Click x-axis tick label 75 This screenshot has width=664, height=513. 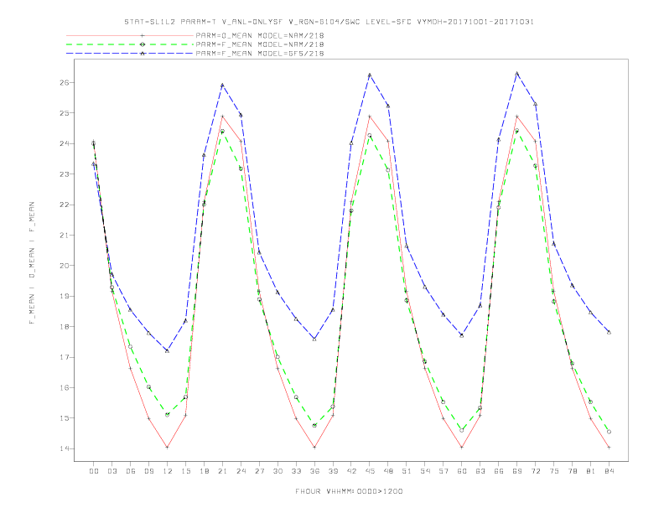coord(554,471)
